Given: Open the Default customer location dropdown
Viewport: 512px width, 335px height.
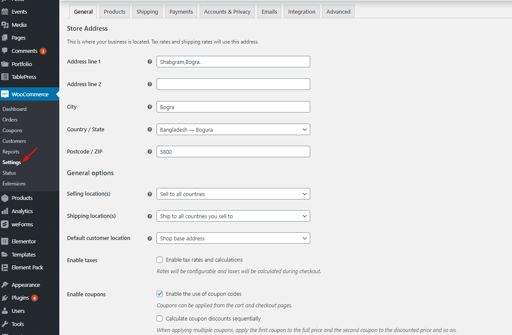Looking at the screenshot, I should (x=233, y=238).
